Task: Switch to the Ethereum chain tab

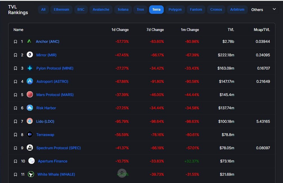Action: coord(62,10)
